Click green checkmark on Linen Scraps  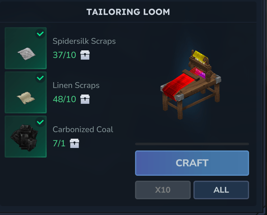[40, 78]
